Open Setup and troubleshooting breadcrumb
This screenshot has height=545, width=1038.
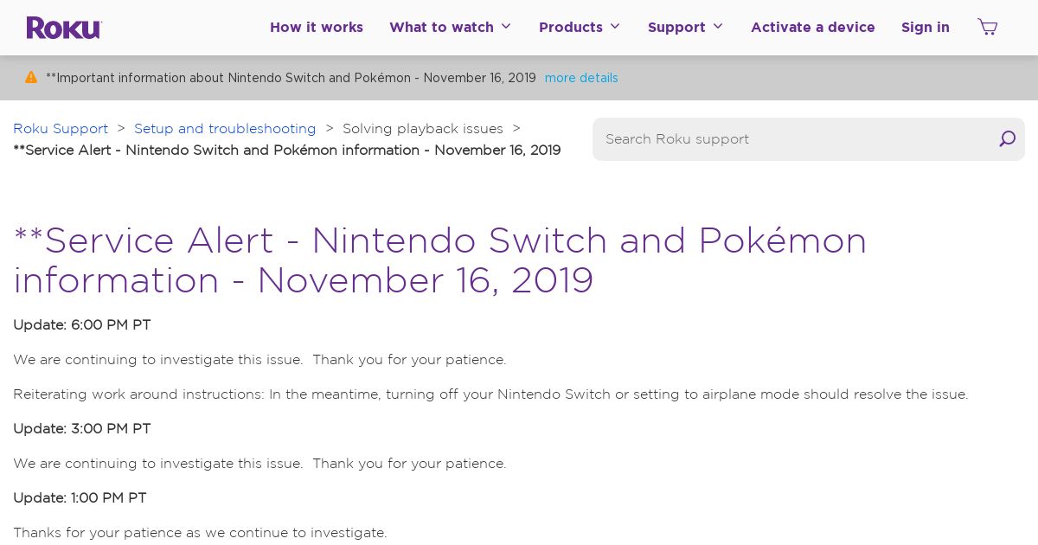click(x=225, y=128)
